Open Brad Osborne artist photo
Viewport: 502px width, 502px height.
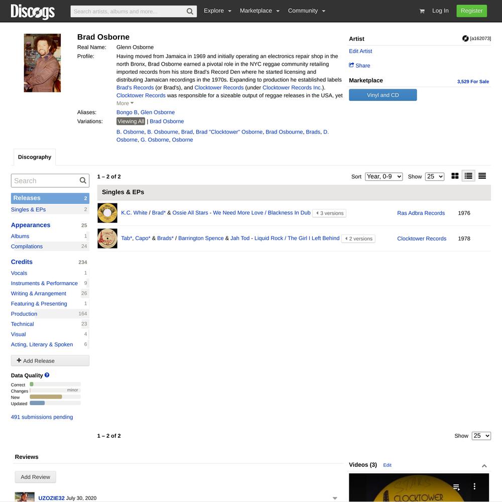pos(42,63)
